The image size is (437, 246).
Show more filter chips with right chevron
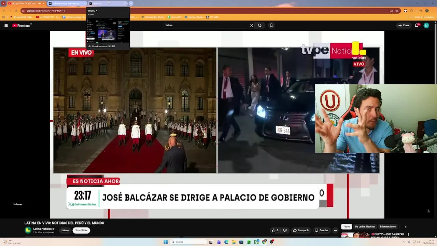(x=406, y=227)
